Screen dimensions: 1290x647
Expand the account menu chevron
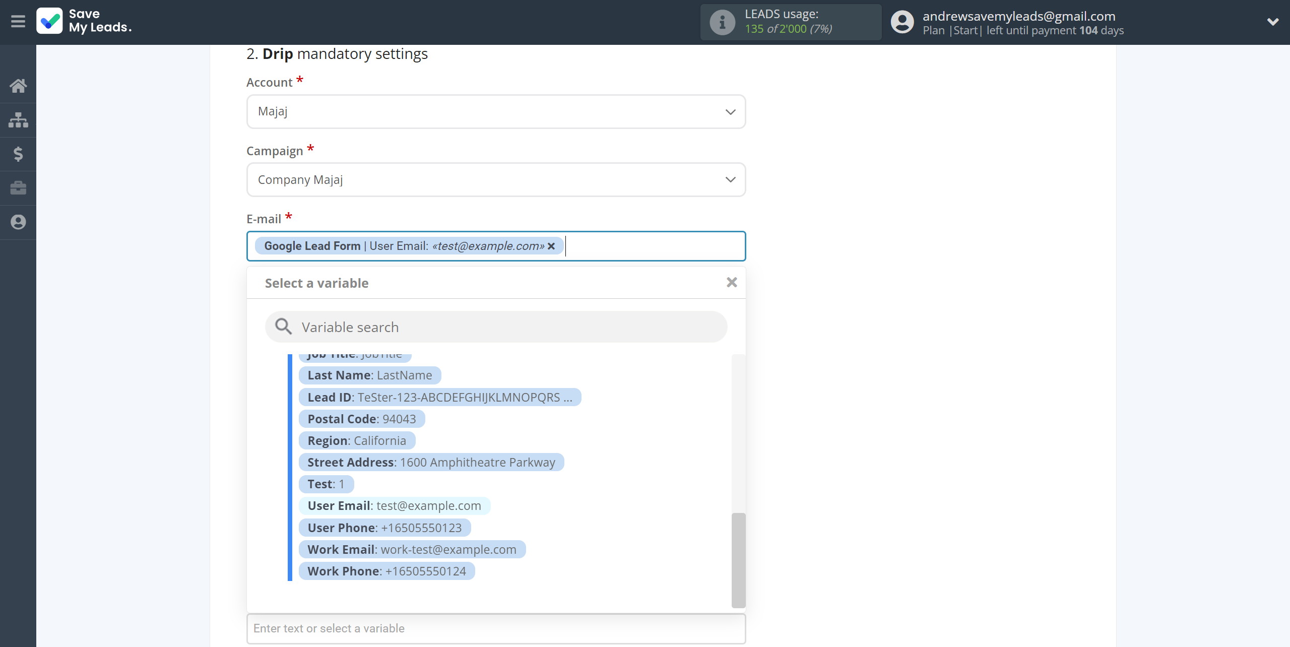pyautogui.click(x=1273, y=22)
